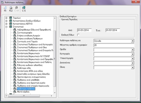
Task: Click the Αποστολές κινήσεων προς Αλυσίδα icon
Action: pyautogui.click(x=15, y=74)
